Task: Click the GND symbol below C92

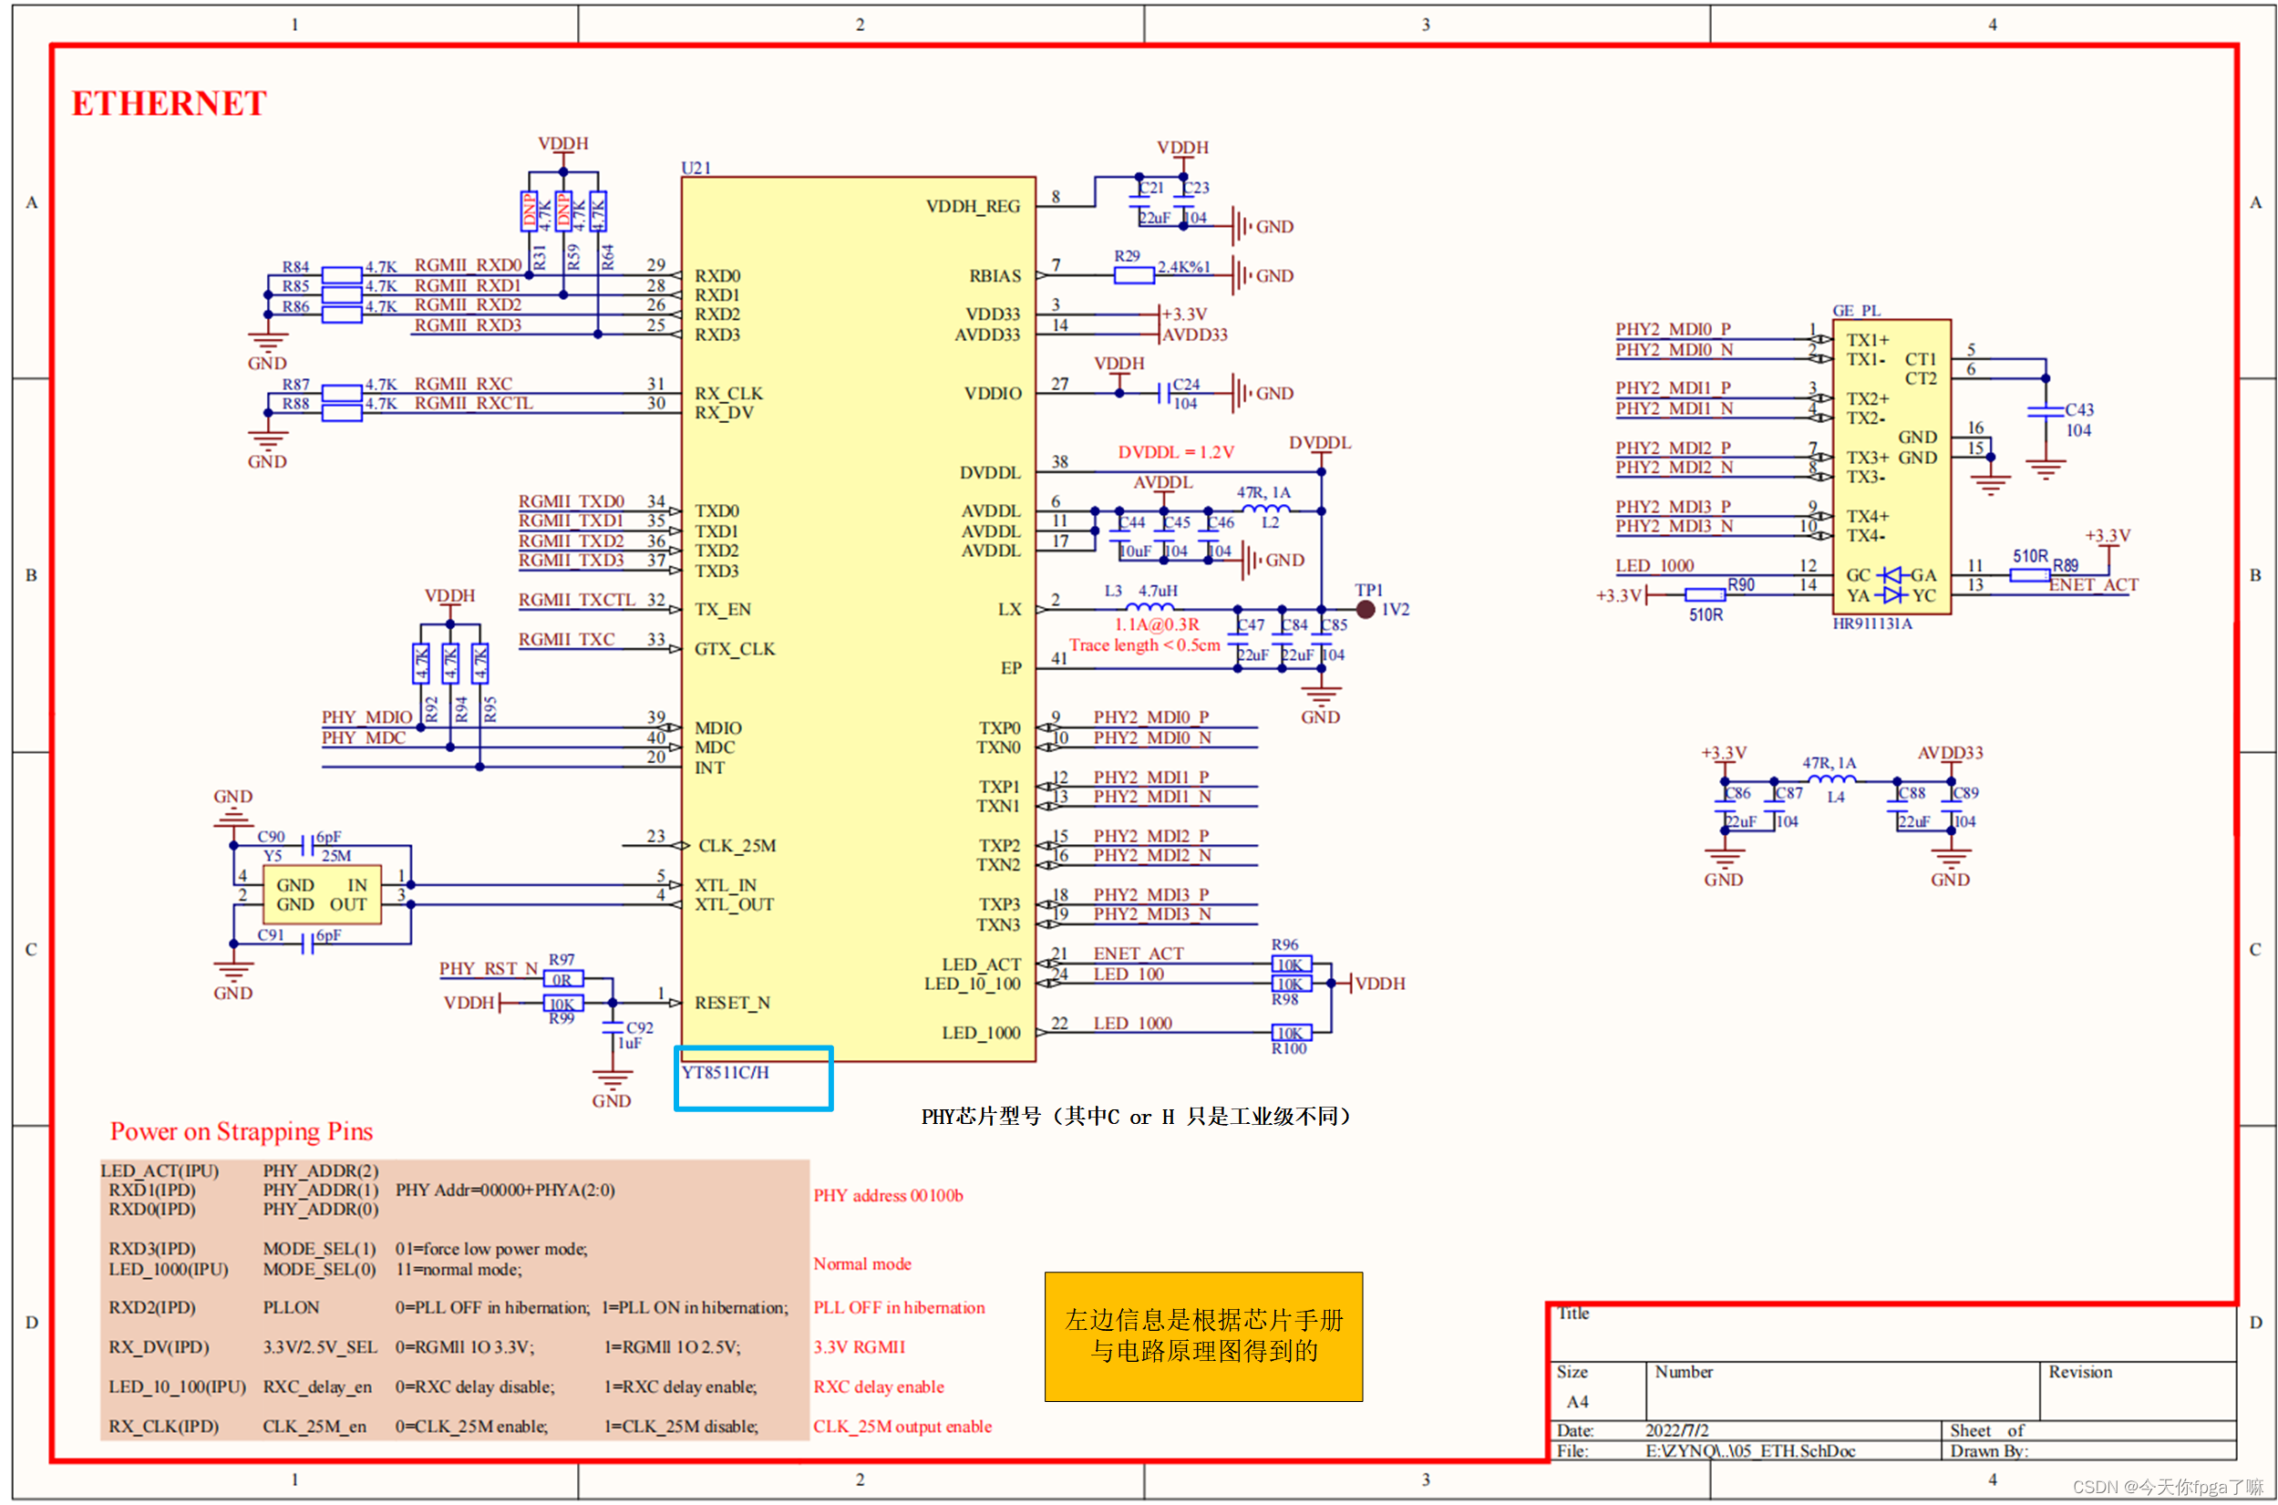Action: tap(612, 1083)
